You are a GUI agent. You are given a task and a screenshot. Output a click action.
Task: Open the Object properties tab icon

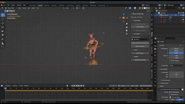(155, 66)
